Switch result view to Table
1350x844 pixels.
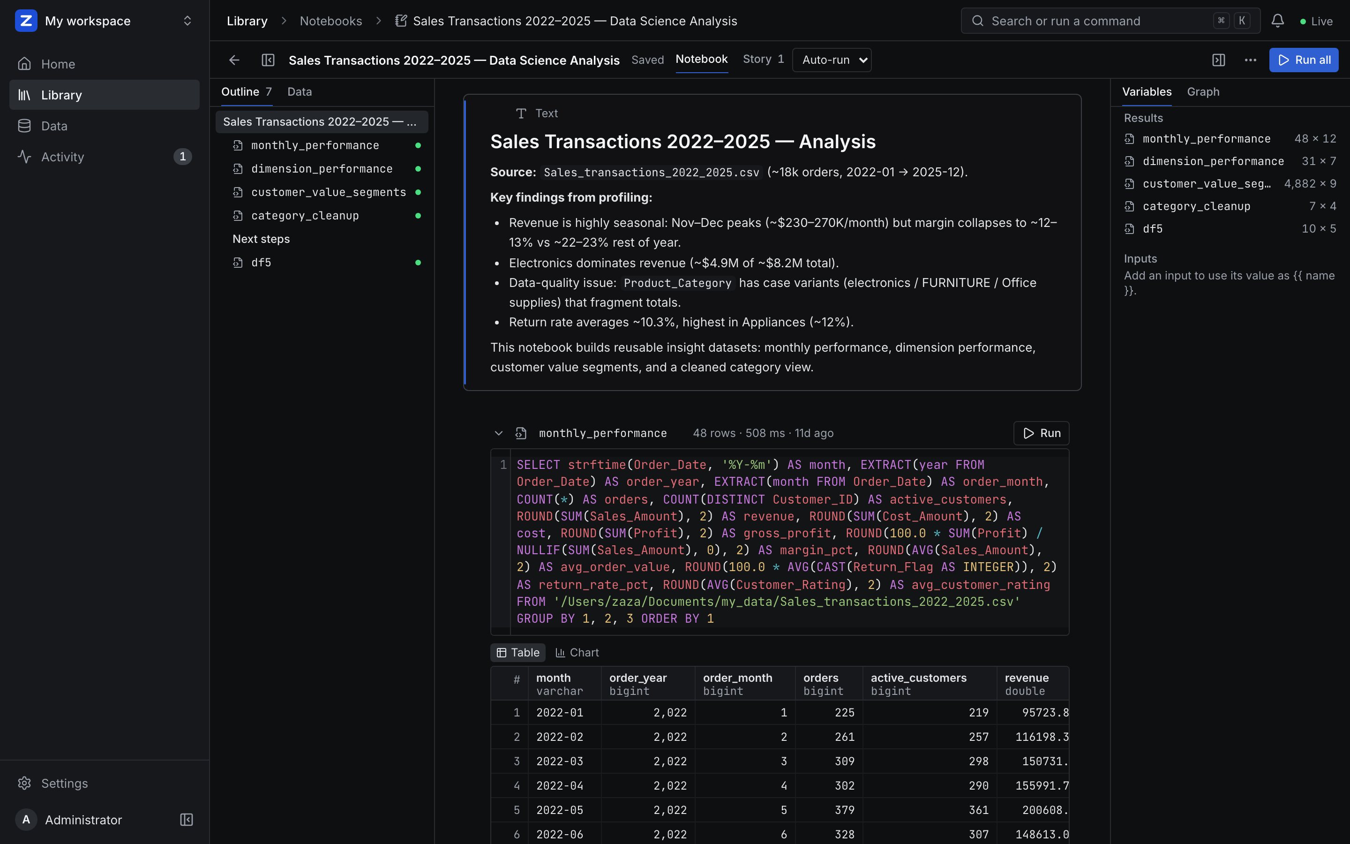tap(517, 653)
